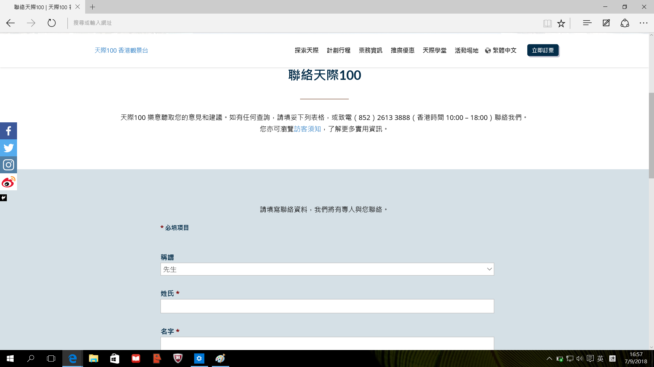This screenshot has height=367, width=654.
Task: Click the Edge browser taskbar icon
Action: (x=73, y=359)
